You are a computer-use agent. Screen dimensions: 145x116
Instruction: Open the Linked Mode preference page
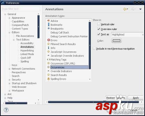coord(27,54)
